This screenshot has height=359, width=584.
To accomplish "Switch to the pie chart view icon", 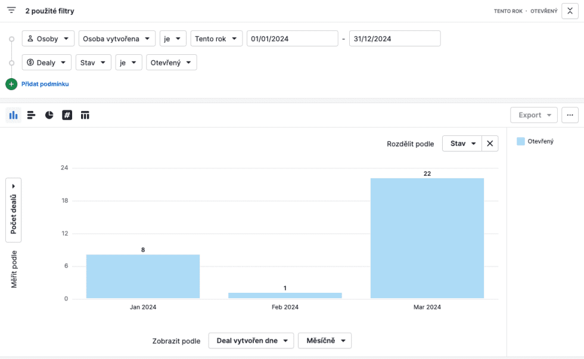I will click(x=49, y=115).
